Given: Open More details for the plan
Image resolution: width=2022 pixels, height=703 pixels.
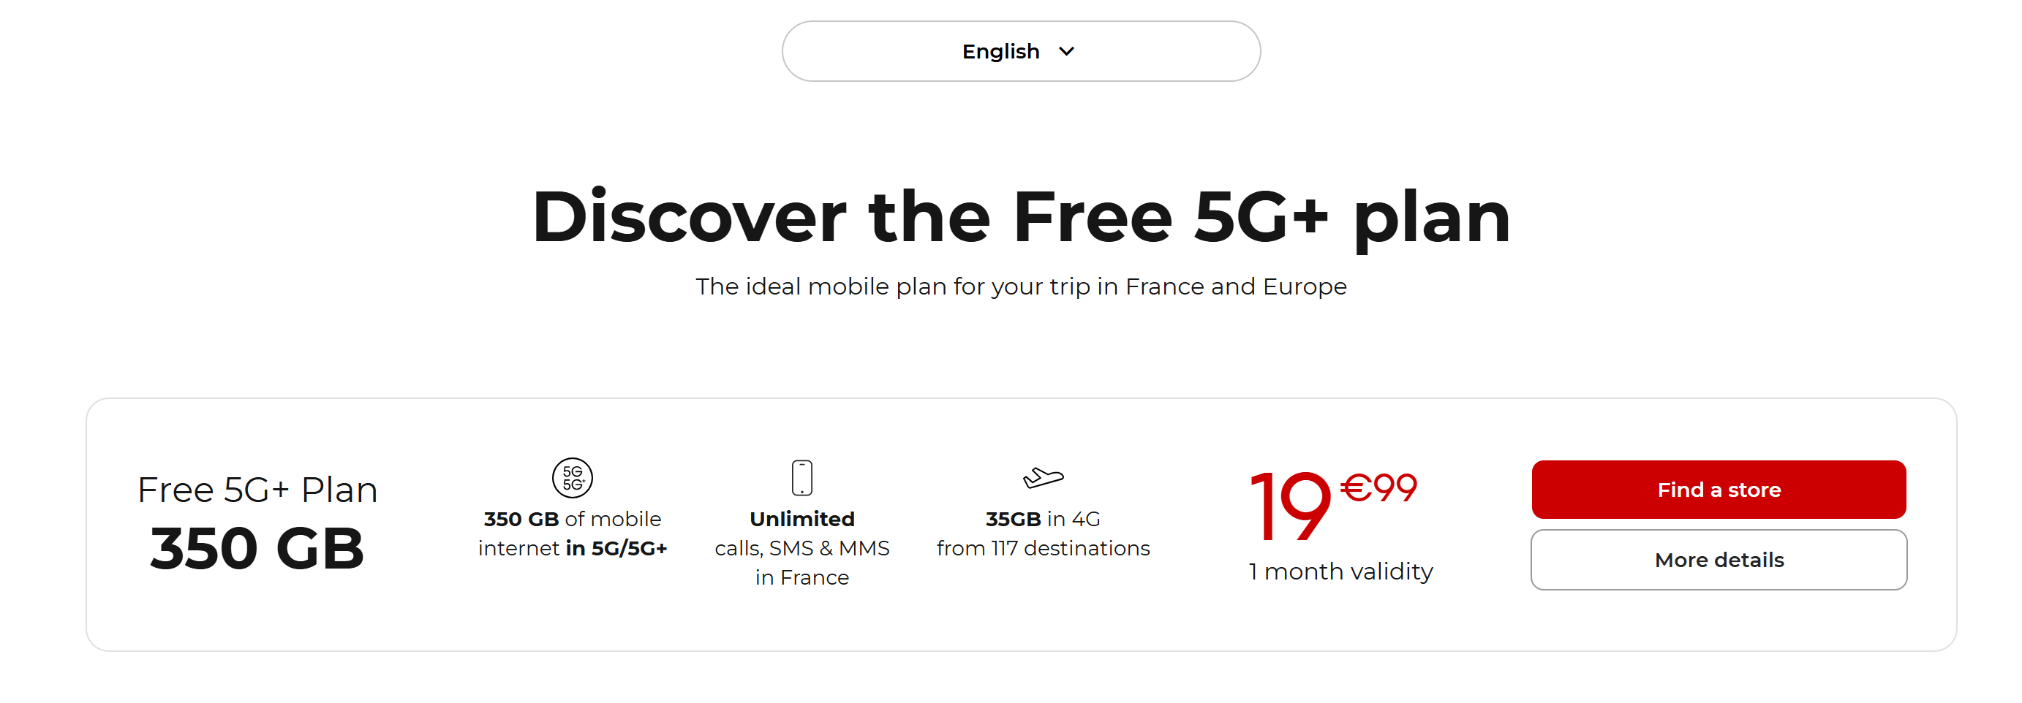Looking at the screenshot, I should pyautogui.click(x=1719, y=560).
